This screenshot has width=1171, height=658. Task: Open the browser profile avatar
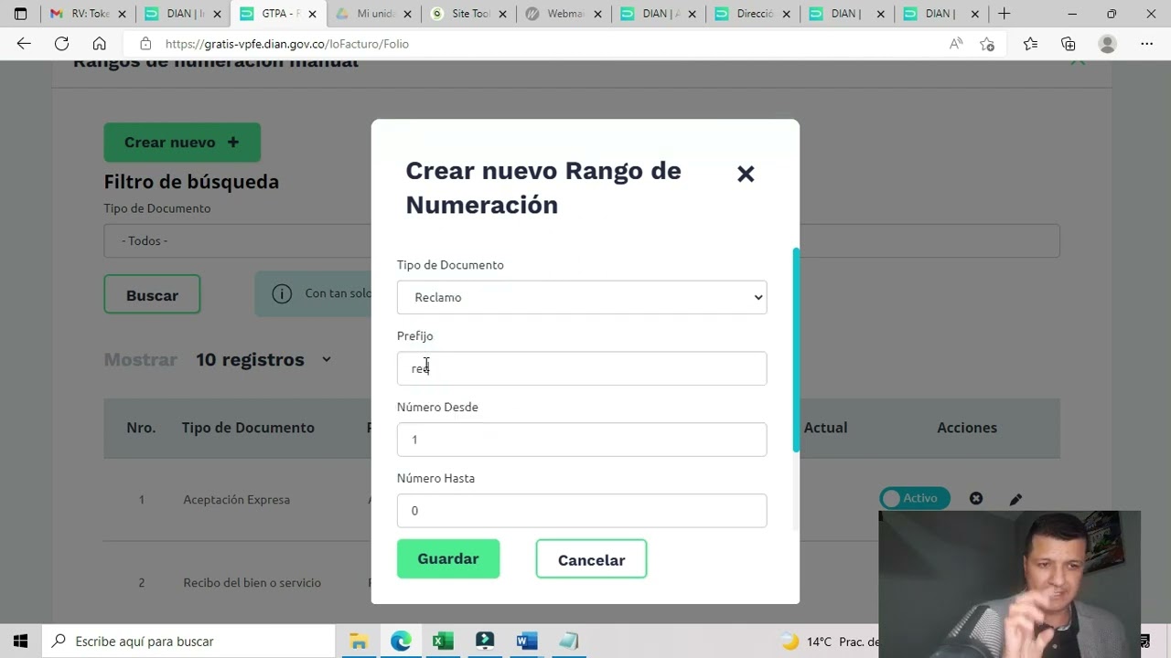tap(1108, 44)
